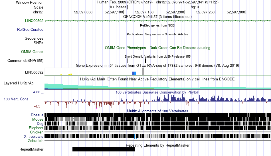This screenshot has height=156, width=271.
Task: Click the Gene Expression in 54 tissues title
Action: (157, 66)
